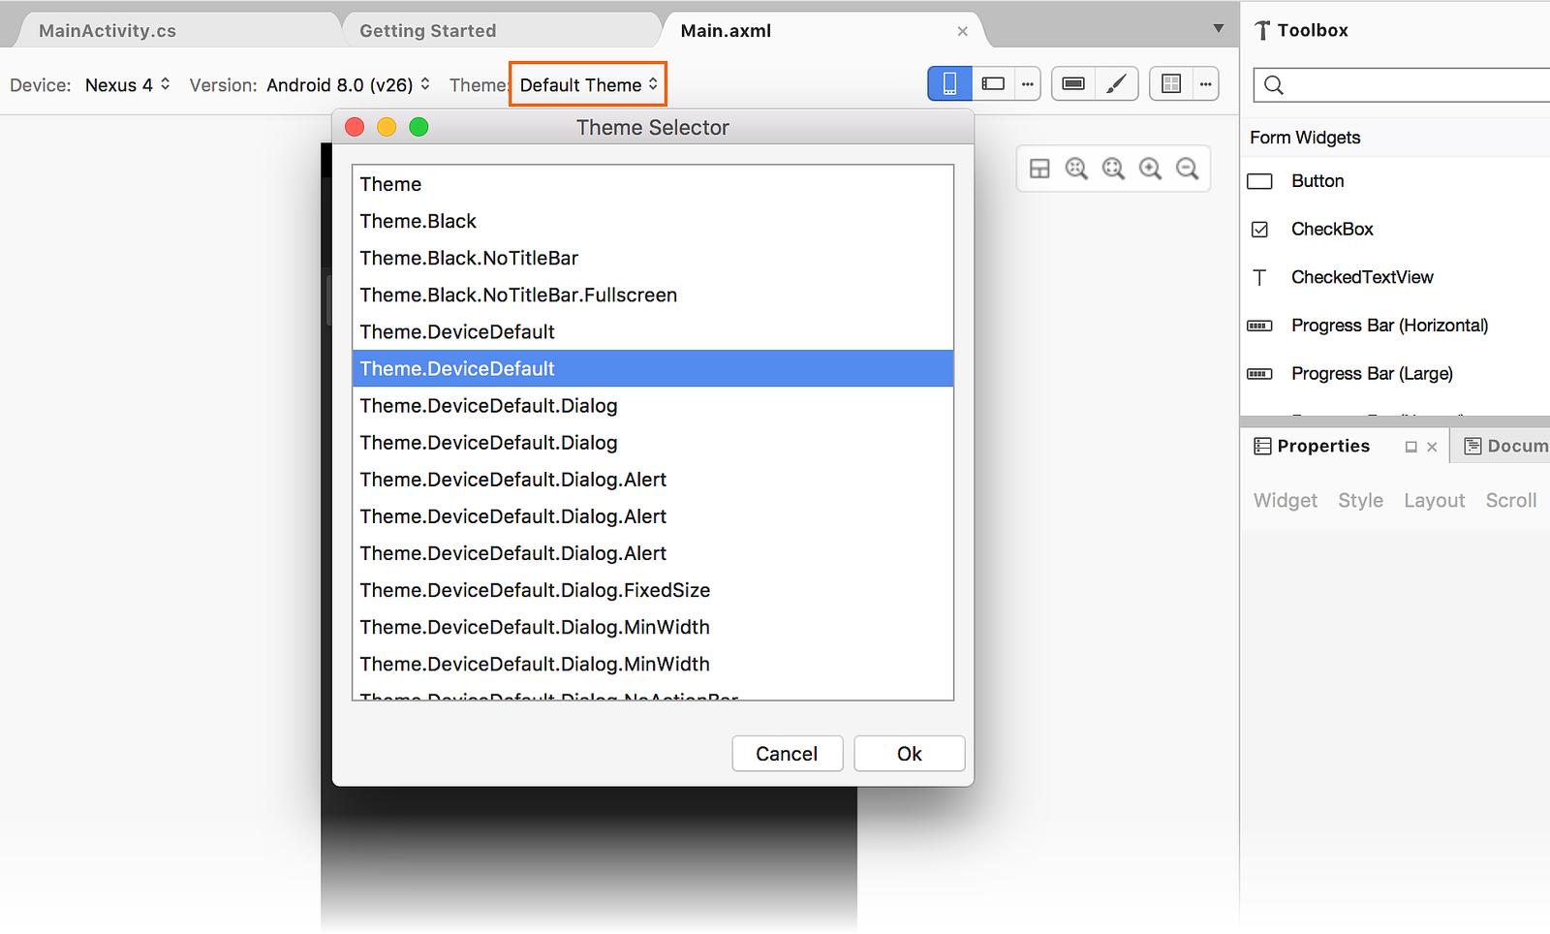The height and width of the screenshot is (934, 1550).
Task: Click the Button widget icon in Toolbox
Action: 1259,181
